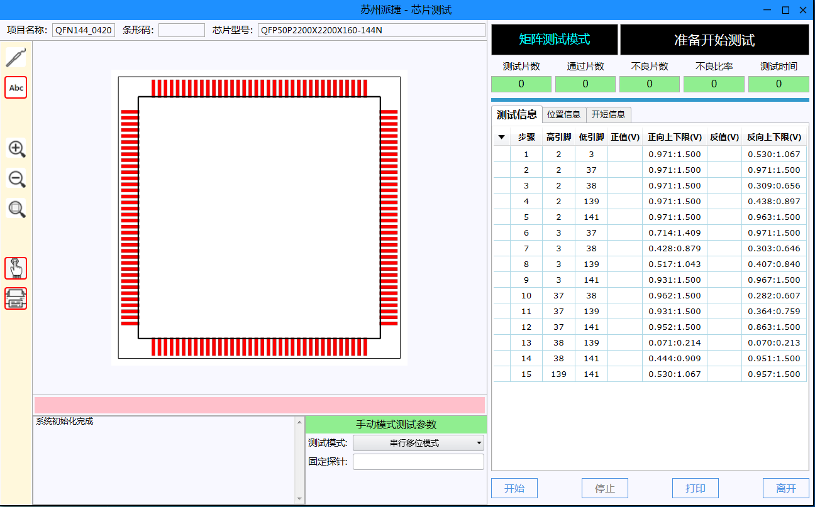815x507 pixels.
Task: Click cell 0.714:1.409 in step 6 row
Action: pyautogui.click(x=674, y=232)
